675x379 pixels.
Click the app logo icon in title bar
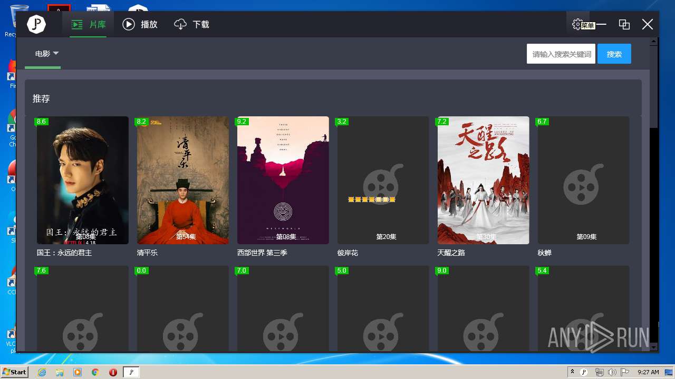36,24
